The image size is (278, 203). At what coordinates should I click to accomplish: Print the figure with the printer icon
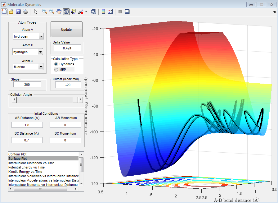25,12
